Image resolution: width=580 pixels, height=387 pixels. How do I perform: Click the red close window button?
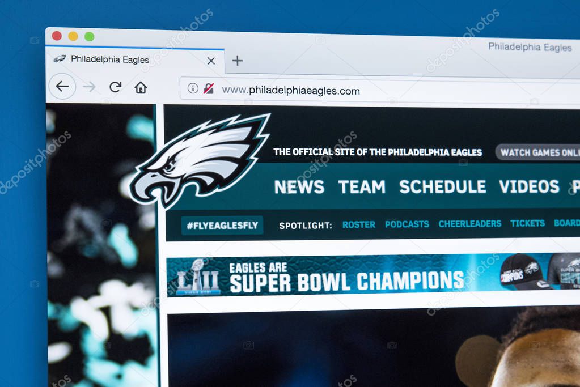coord(57,36)
